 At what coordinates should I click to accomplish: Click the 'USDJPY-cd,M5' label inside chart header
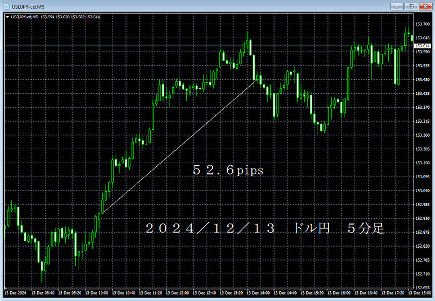[24, 17]
